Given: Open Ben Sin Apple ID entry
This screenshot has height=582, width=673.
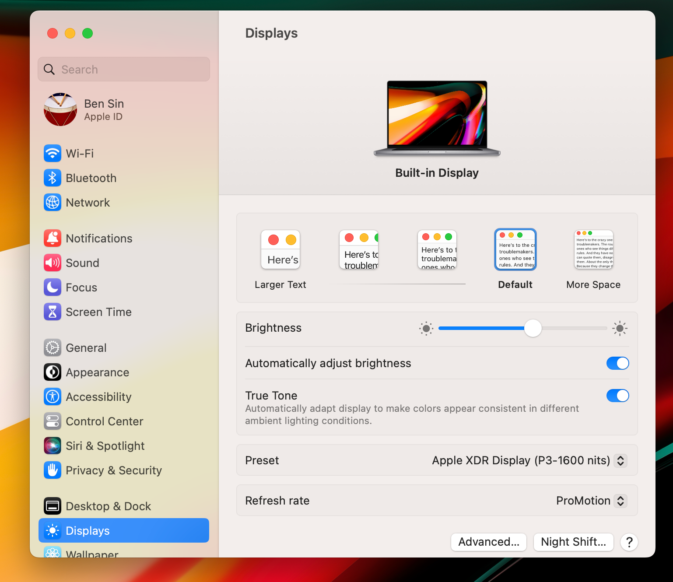Looking at the screenshot, I should click(x=124, y=109).
